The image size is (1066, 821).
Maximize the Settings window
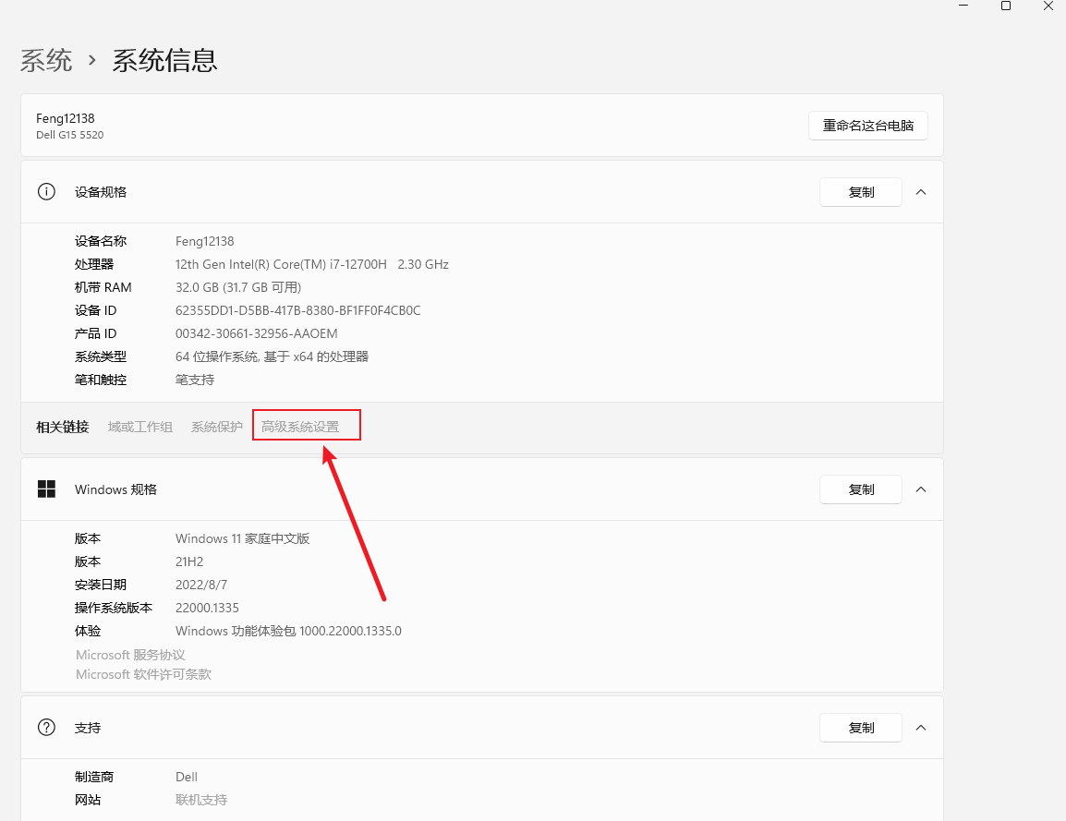pyautogui.click(x=1005, y=6)
